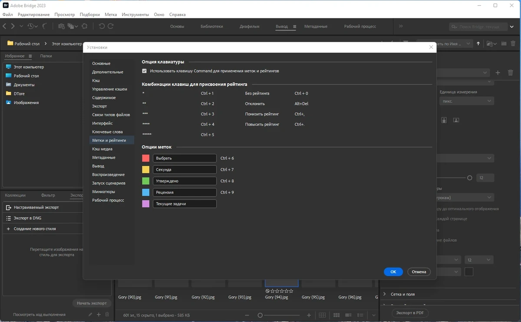Click the Rotate 90° counterclockwise icon
The image size is (521, 322).
(102, 26)
